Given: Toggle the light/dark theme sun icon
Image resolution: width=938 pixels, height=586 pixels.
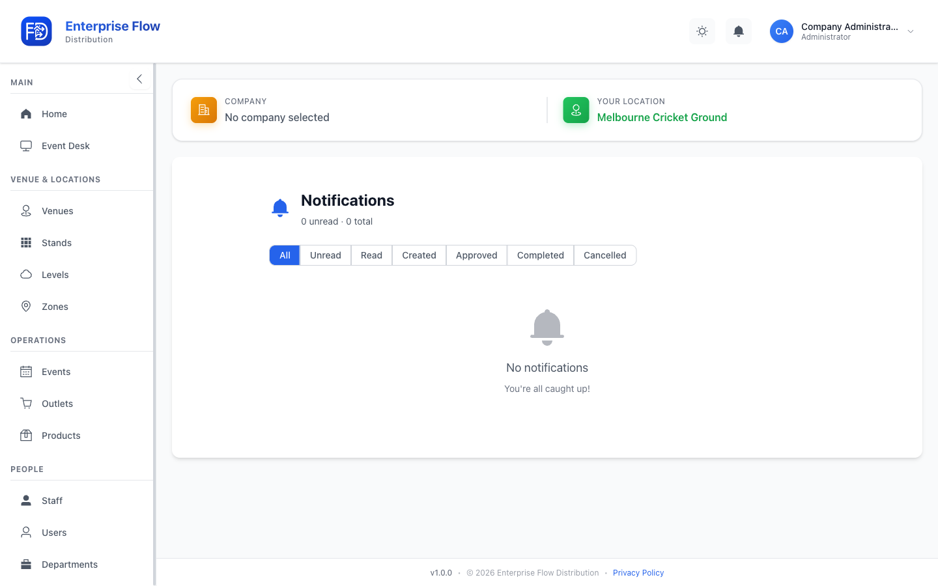Looking at the screenshot, I should coord(702,31).
